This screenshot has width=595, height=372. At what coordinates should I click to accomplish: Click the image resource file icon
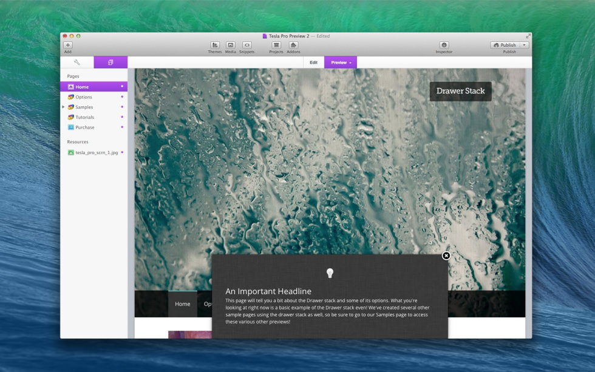(70, 152)
